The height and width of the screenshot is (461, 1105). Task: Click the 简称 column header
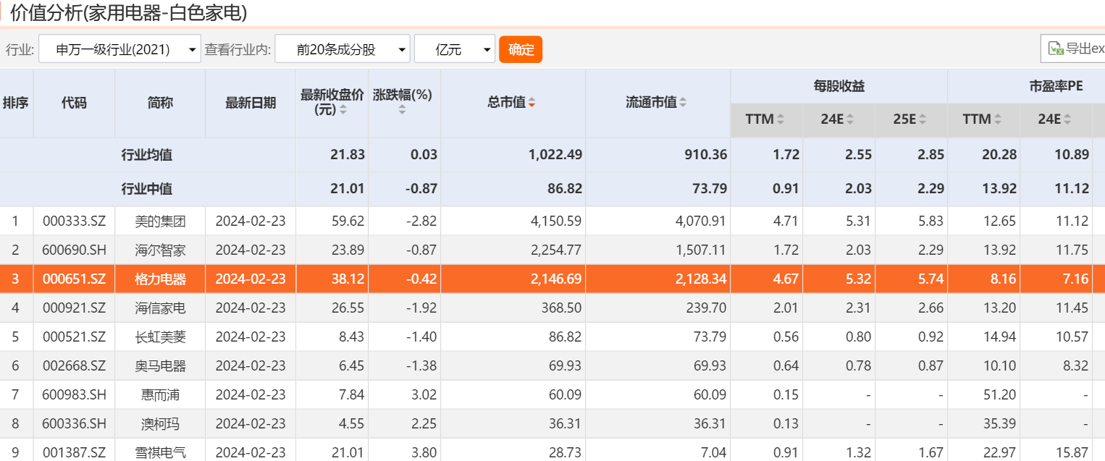[x=160, y=103]
